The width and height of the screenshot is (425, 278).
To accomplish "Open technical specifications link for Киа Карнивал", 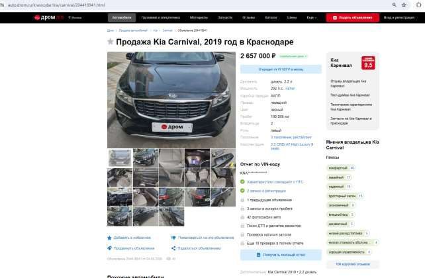I will point(351,107).
